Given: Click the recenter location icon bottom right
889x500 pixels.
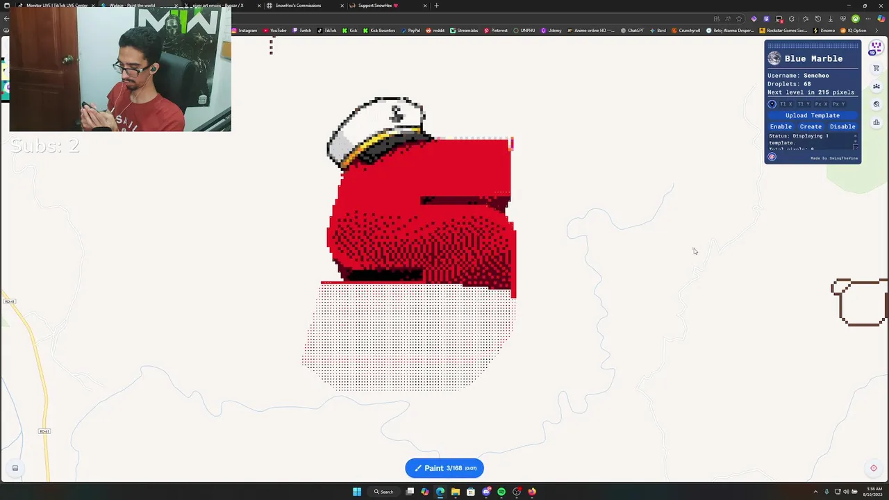Looking at the screenshot, I should click(x=874, y=468).
